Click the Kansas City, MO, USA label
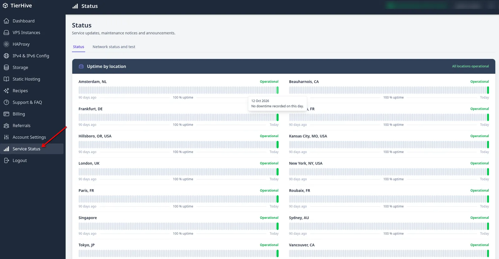The width and height of the screenshot is (499, 259). [308, 136]
